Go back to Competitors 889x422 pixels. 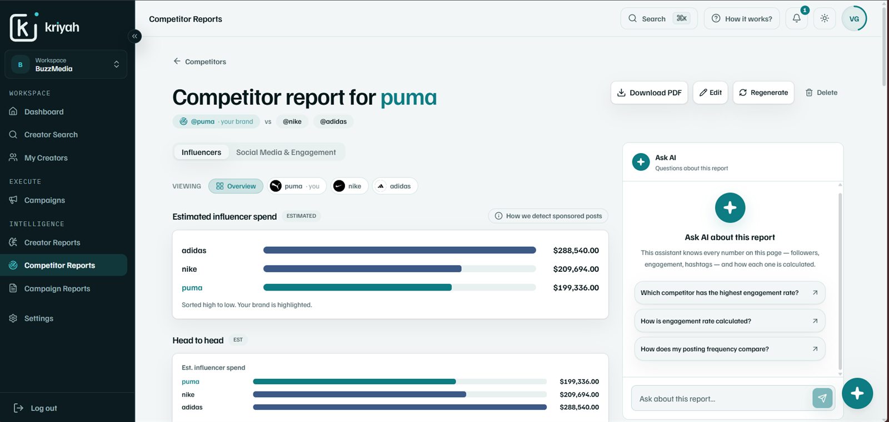click(x=199, y=62)
